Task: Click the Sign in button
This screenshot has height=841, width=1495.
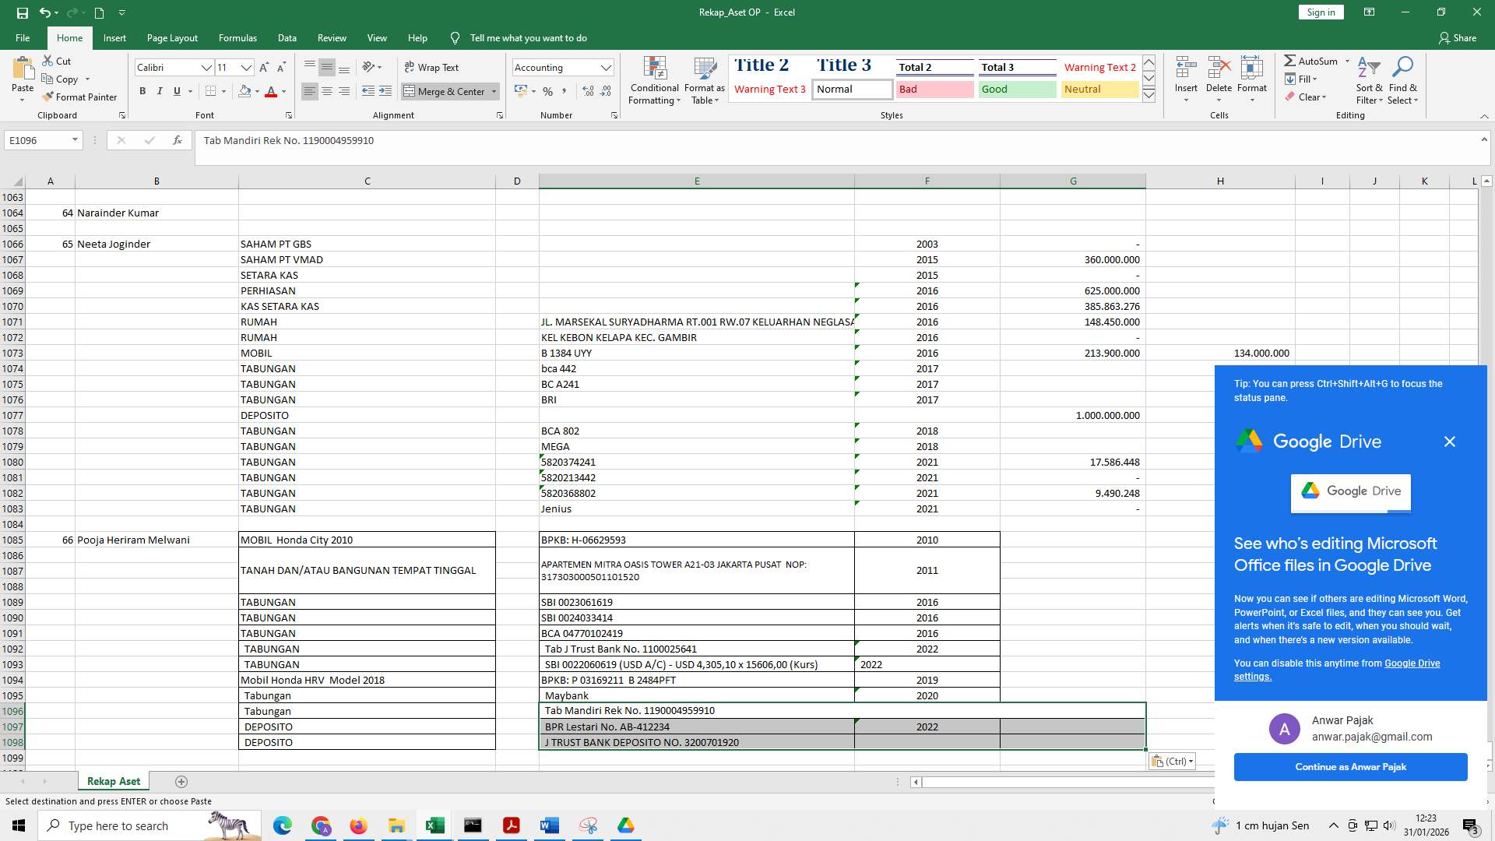Action: click(x=1320, y=12)
